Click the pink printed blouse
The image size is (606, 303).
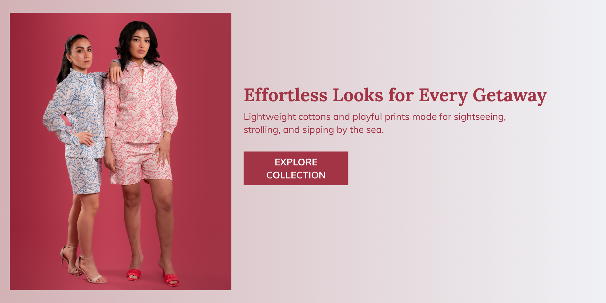(141, 104)
